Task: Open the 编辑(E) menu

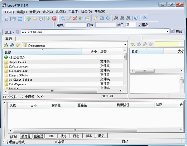Action: point(22,12)
